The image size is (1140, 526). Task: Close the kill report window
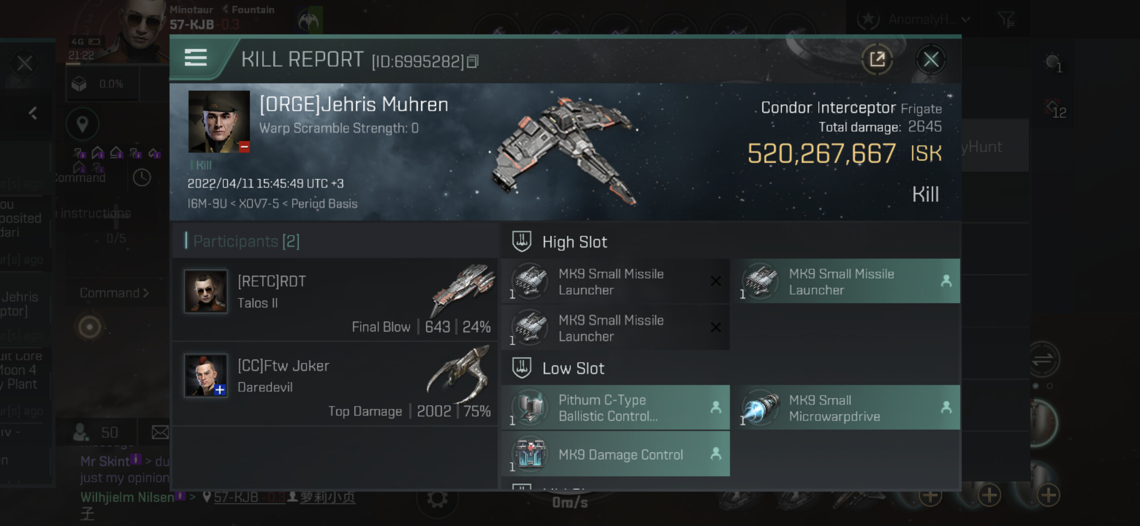coord(931,60)
